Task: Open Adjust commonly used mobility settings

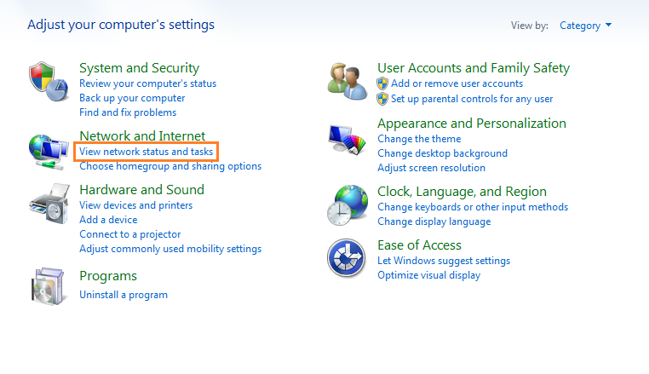Action: (x=170, y=249)
